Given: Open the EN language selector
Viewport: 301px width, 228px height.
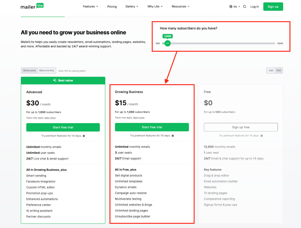Looking at the screenshot, I should coord(235,6).
